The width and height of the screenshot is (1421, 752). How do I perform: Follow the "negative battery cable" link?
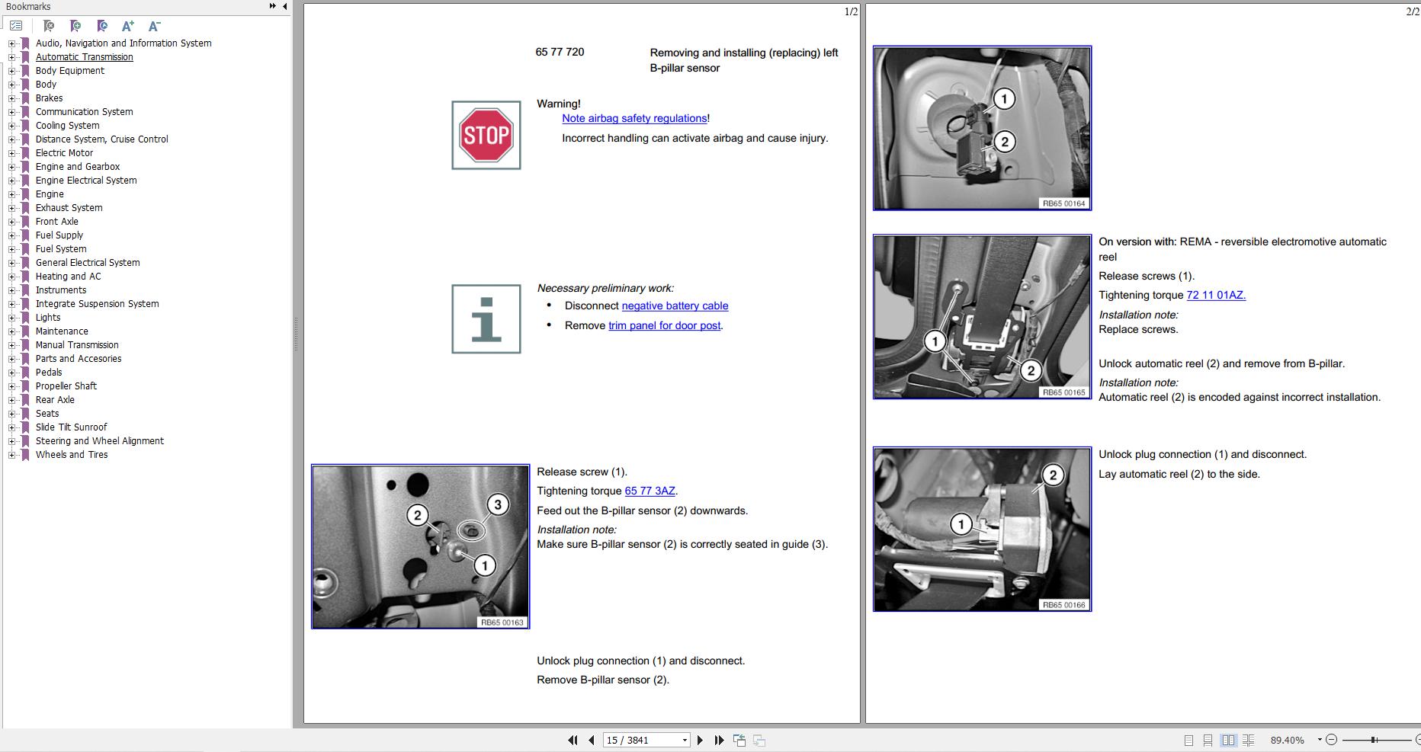(675, 306)
